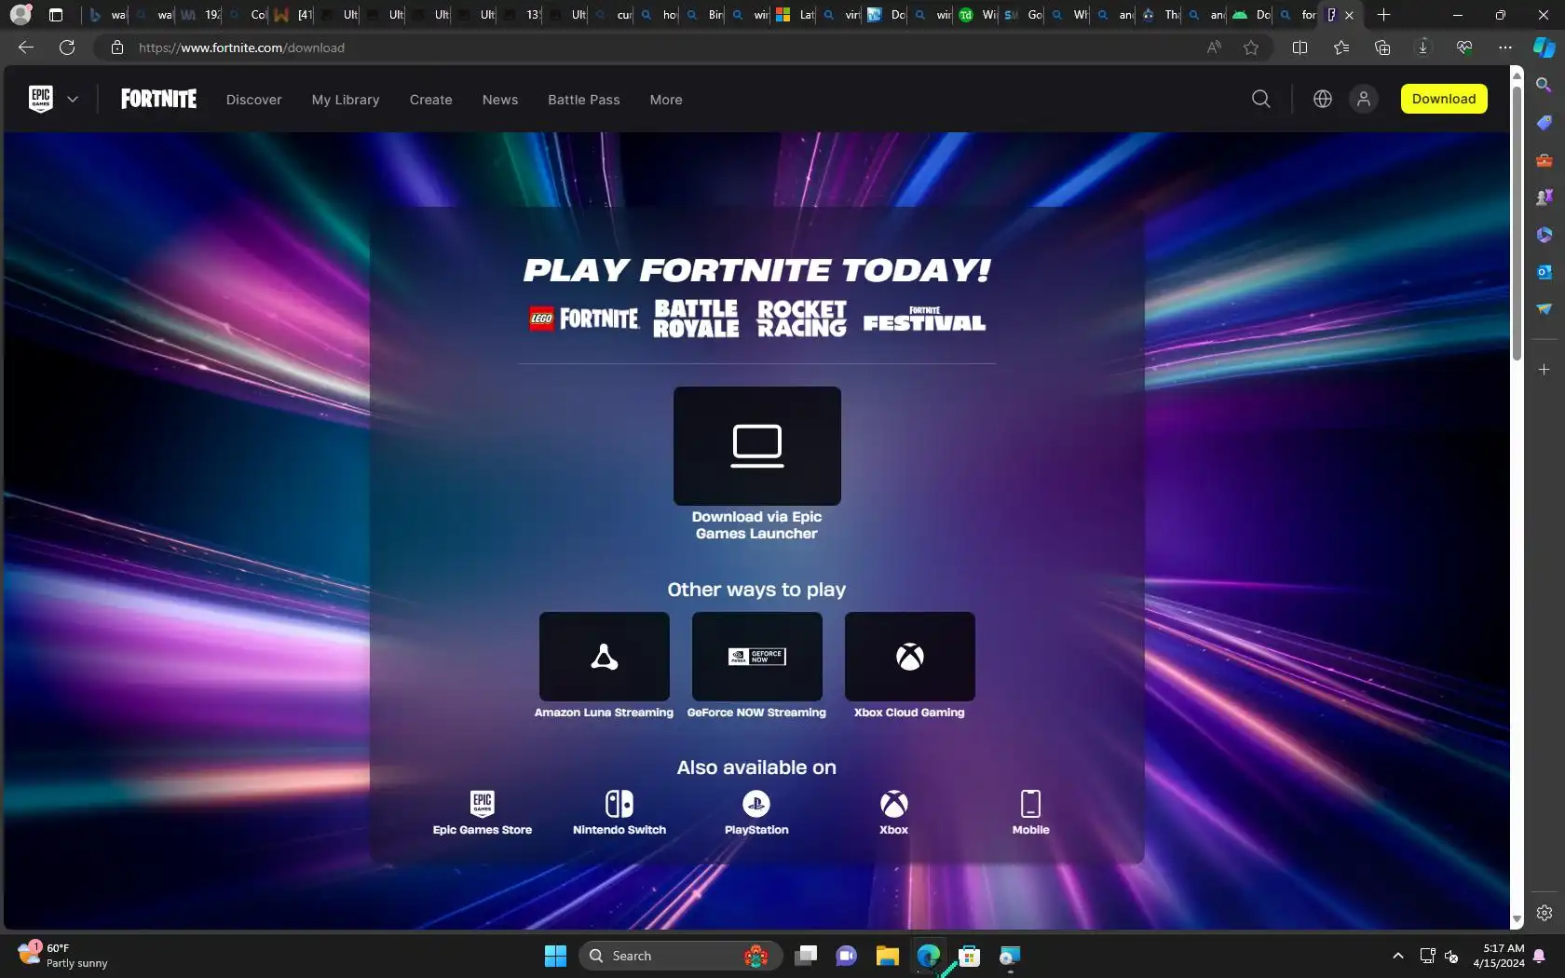Activate the Read aloud icon in address bar
This screenshot has height=978, width=1565.
click(x=1214, y=48)
